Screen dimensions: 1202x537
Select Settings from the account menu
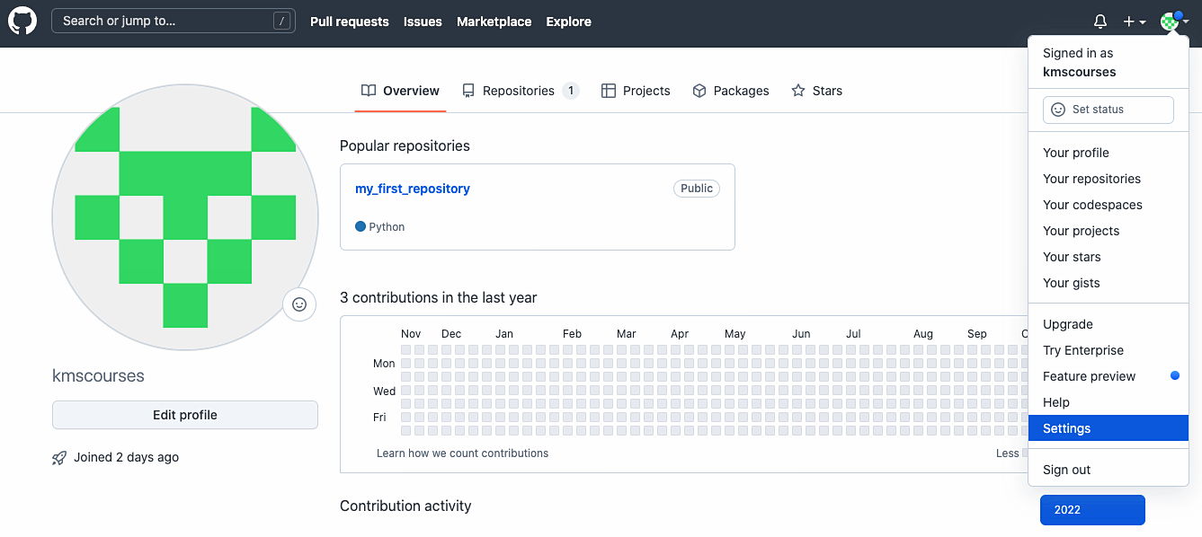(1066, 428)
